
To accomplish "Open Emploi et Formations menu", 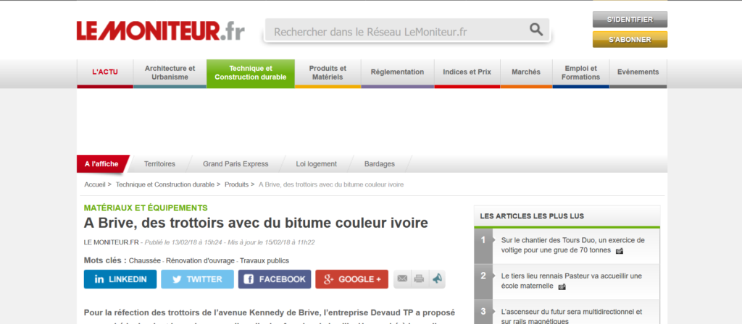I will [580, 72].
